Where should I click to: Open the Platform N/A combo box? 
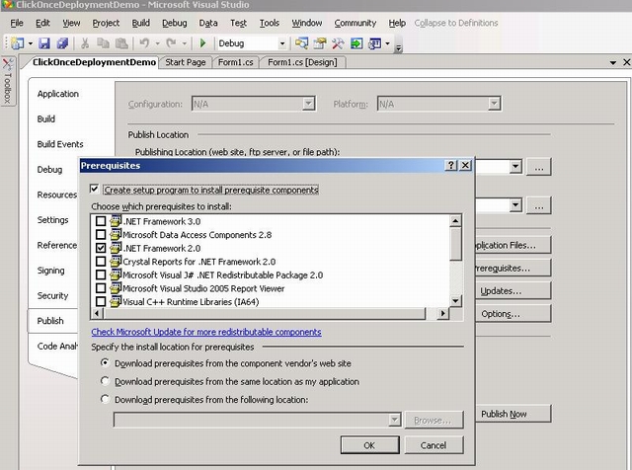point(438,104)
